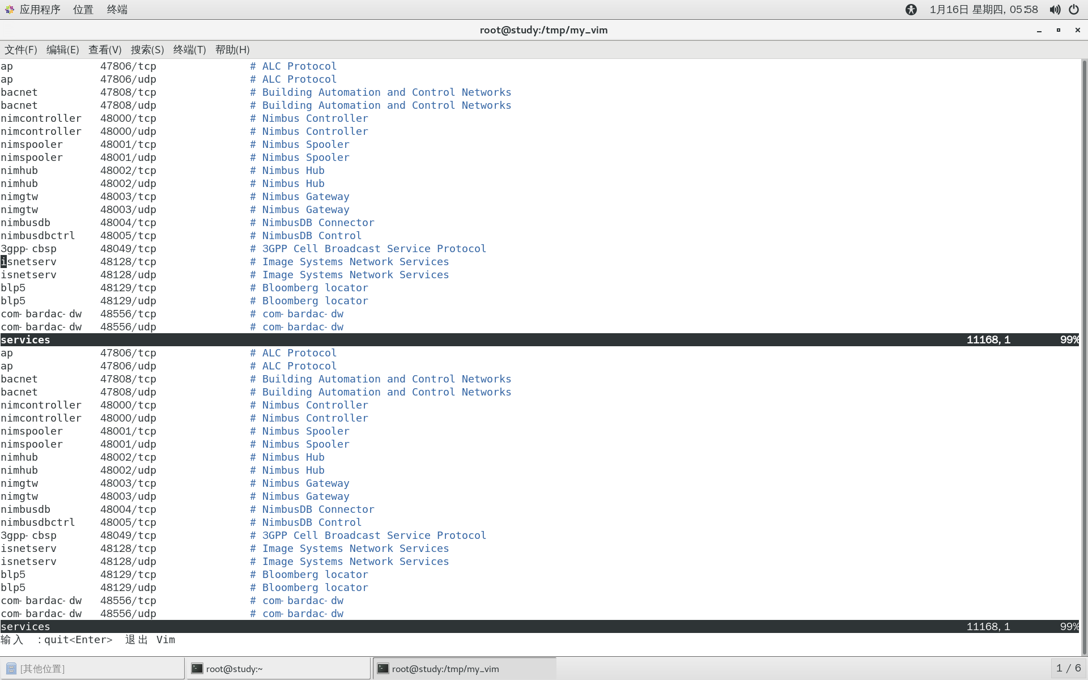
Task: Click the accessibility icon in top panel
Action: [911, 10]
